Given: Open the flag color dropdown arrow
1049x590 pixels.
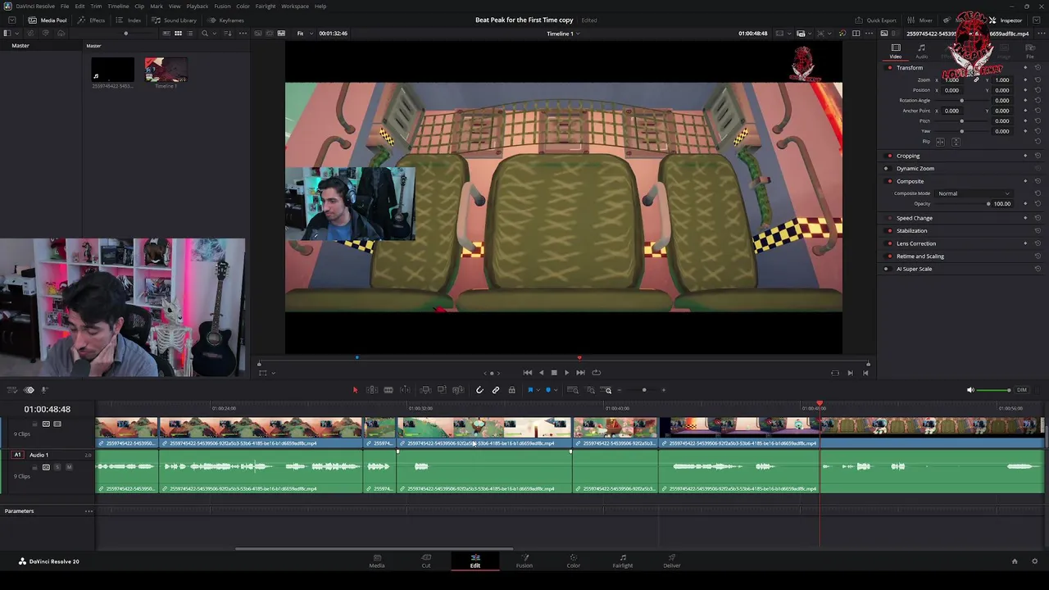Looking at the screenshot, I should point(537,391).
